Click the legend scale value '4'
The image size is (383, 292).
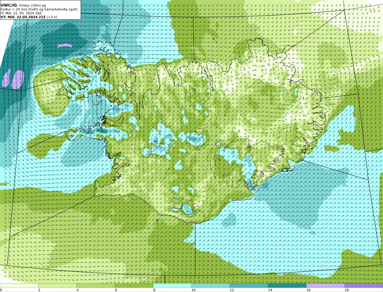[77, 290]
